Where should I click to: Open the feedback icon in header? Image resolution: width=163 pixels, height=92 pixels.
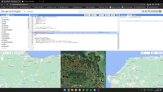pyautogui.click(x=149, y=11)
